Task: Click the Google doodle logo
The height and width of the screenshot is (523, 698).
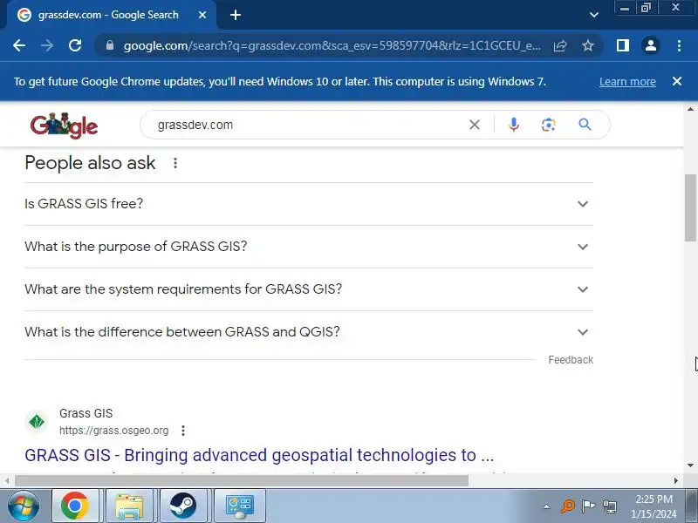Action: (x=64, y=126)
